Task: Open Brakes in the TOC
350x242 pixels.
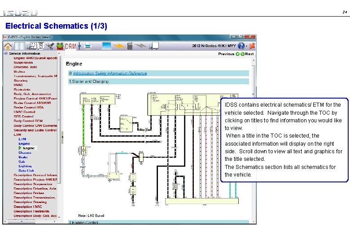Action: [x=19, y=71]
